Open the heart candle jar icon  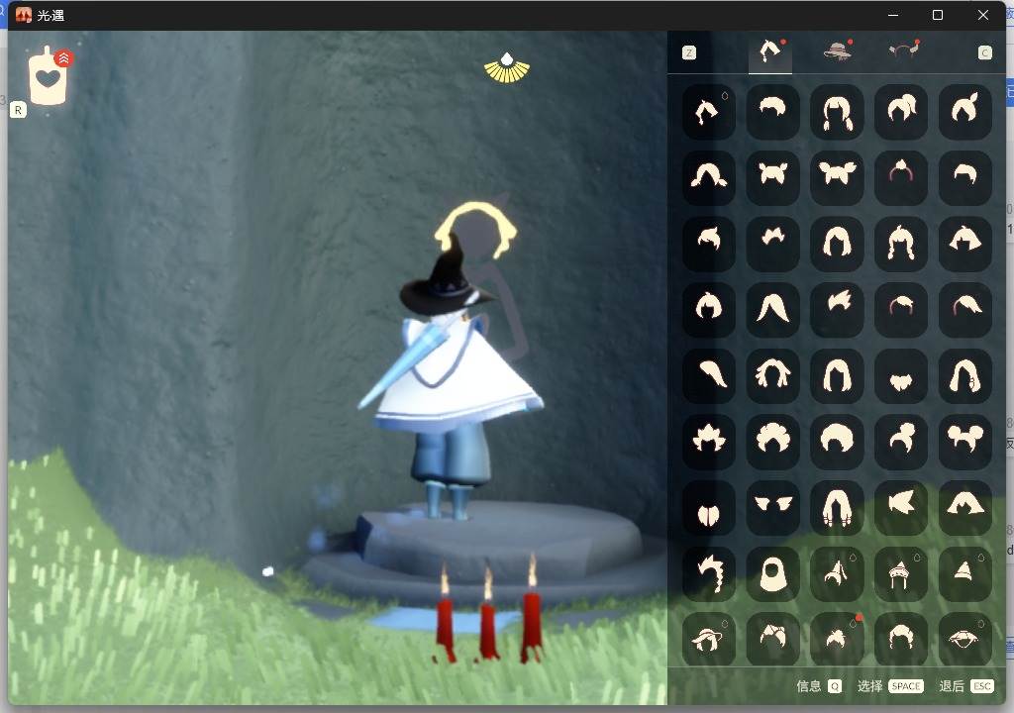[x=49, y=77]
